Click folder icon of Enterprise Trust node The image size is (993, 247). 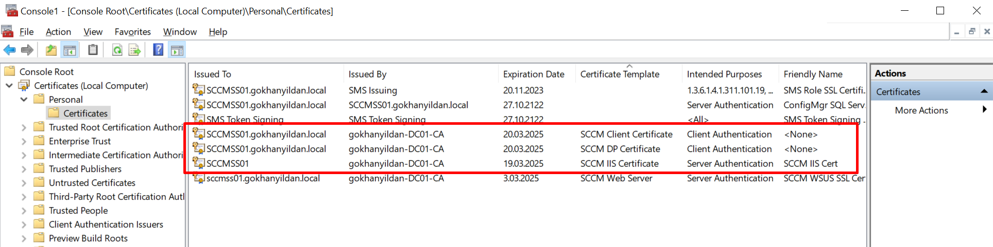point(39,141)
